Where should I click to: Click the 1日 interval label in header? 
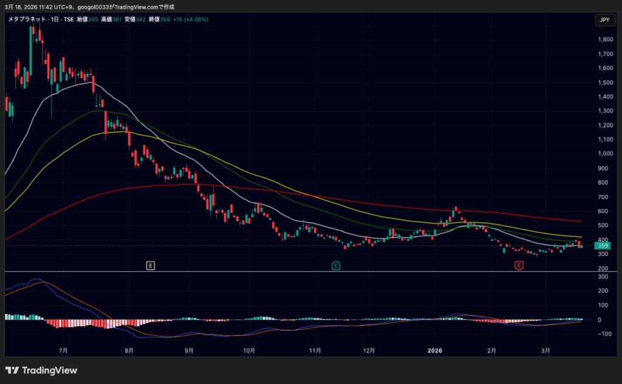[53, 19]
